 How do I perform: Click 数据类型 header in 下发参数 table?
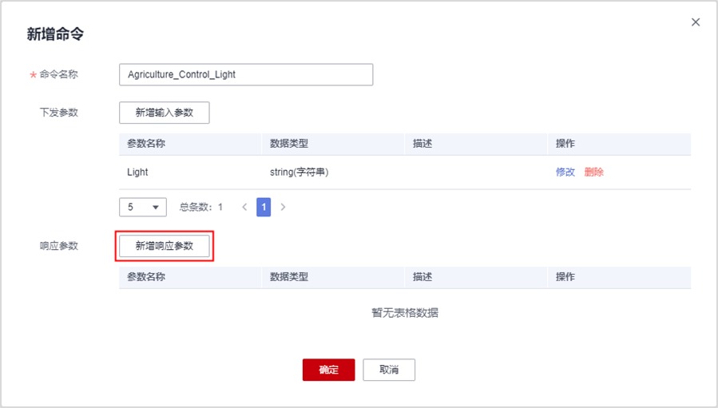[x=289, y=144]
